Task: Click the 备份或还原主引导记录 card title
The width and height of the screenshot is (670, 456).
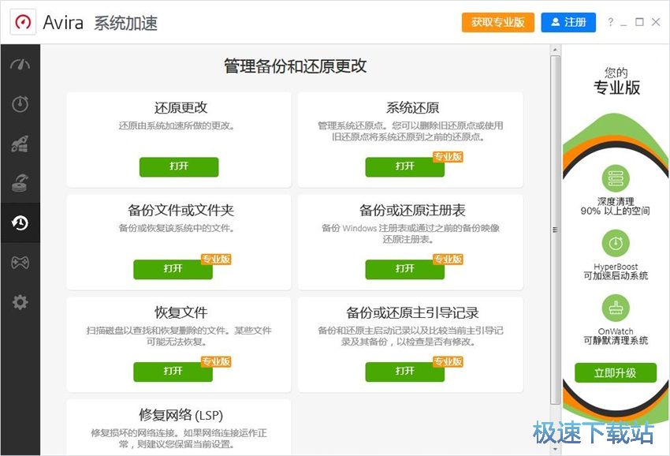Action: (412, 312)
